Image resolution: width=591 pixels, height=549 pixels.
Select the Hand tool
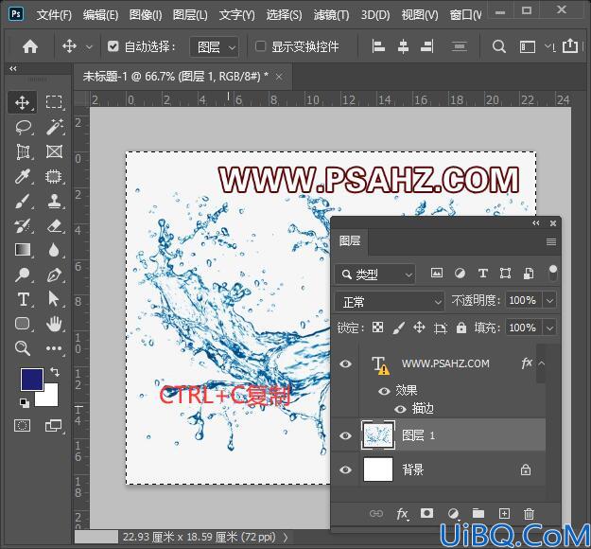pyautogui.click(x=54, y=324)
